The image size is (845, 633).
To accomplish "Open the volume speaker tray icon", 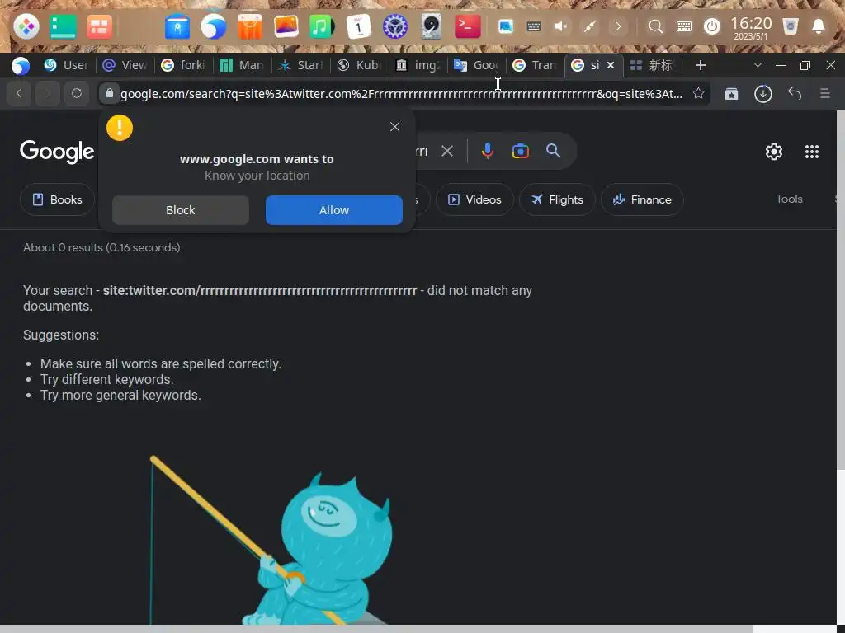I will tap(561, 26).
